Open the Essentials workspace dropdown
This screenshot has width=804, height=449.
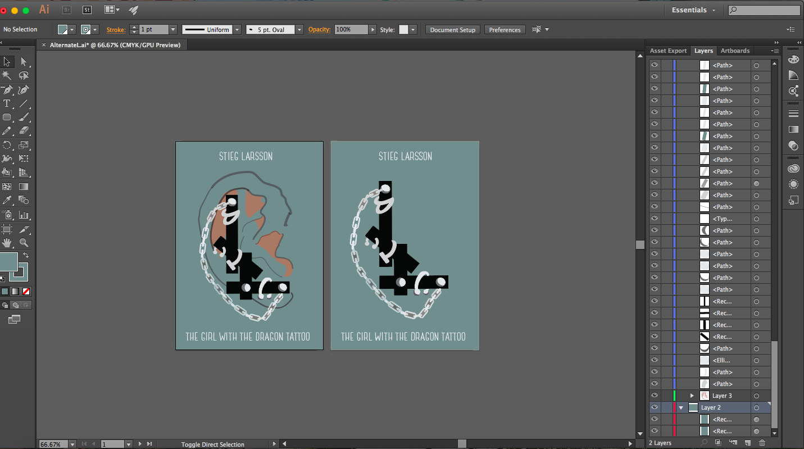695,10
